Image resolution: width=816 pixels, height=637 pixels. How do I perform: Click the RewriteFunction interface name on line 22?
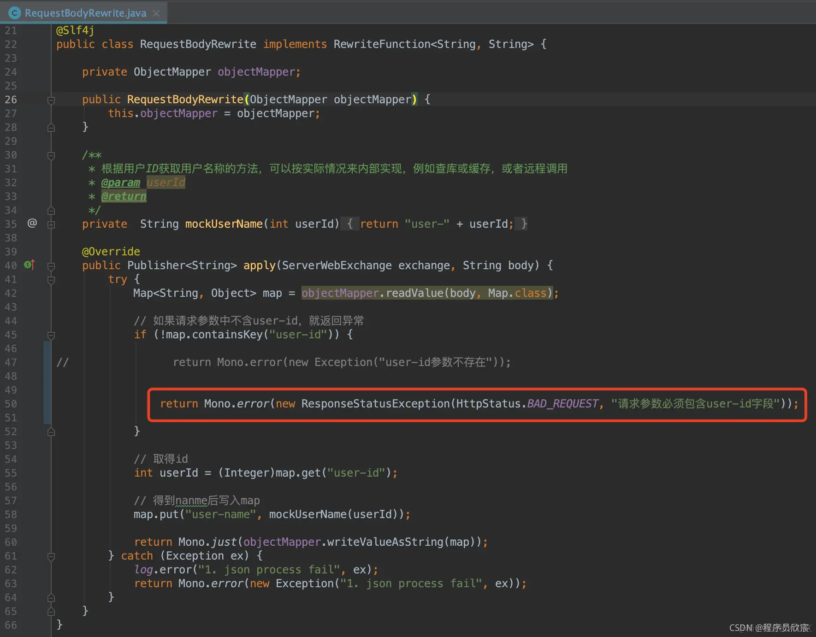coord(382,44)
